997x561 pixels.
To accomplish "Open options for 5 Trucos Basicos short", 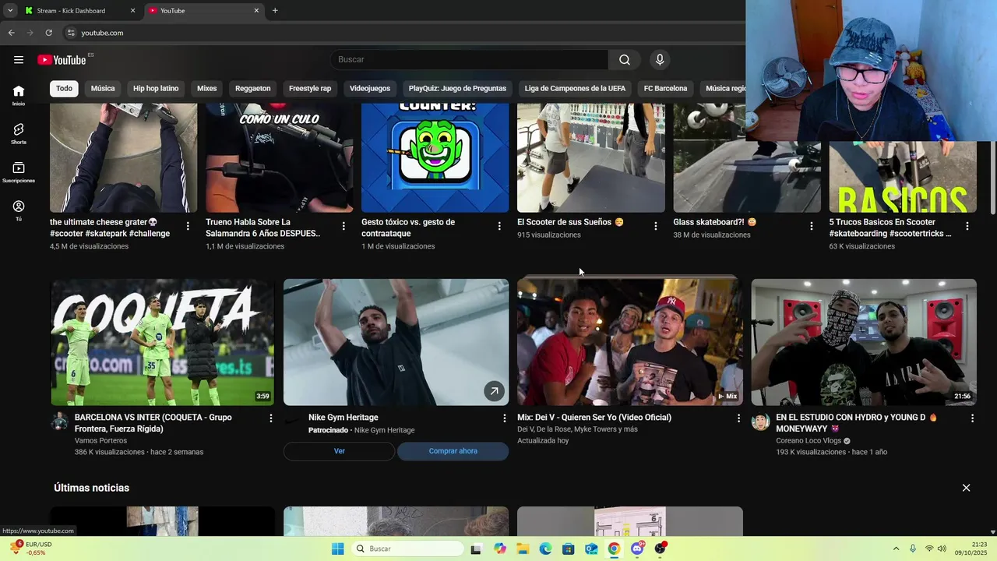I will click(x=967, y=226).
